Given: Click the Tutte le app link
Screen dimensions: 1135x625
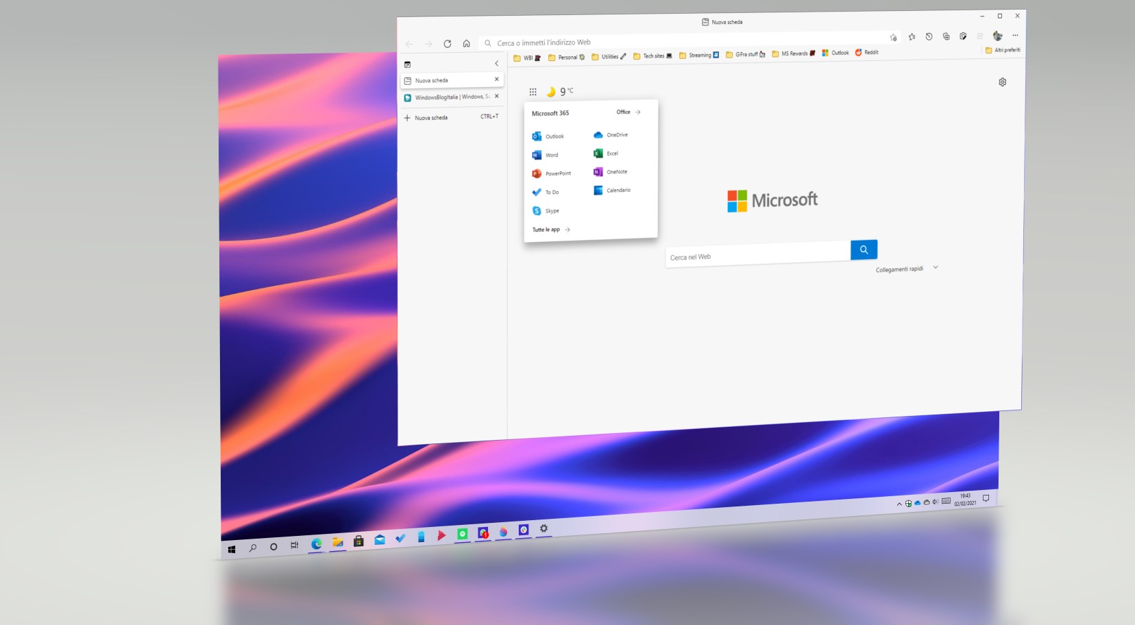Looking at the screenshot, I should 551,230.
